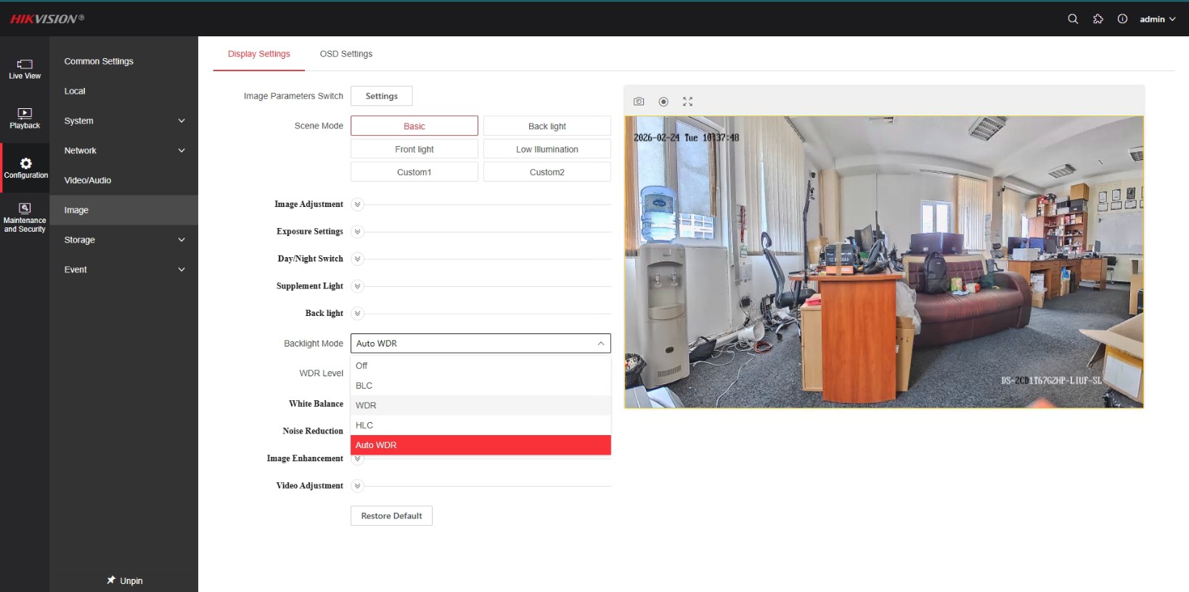
Task: Enter fullscreen preview mode icon
Action: [x=687, y=102]
